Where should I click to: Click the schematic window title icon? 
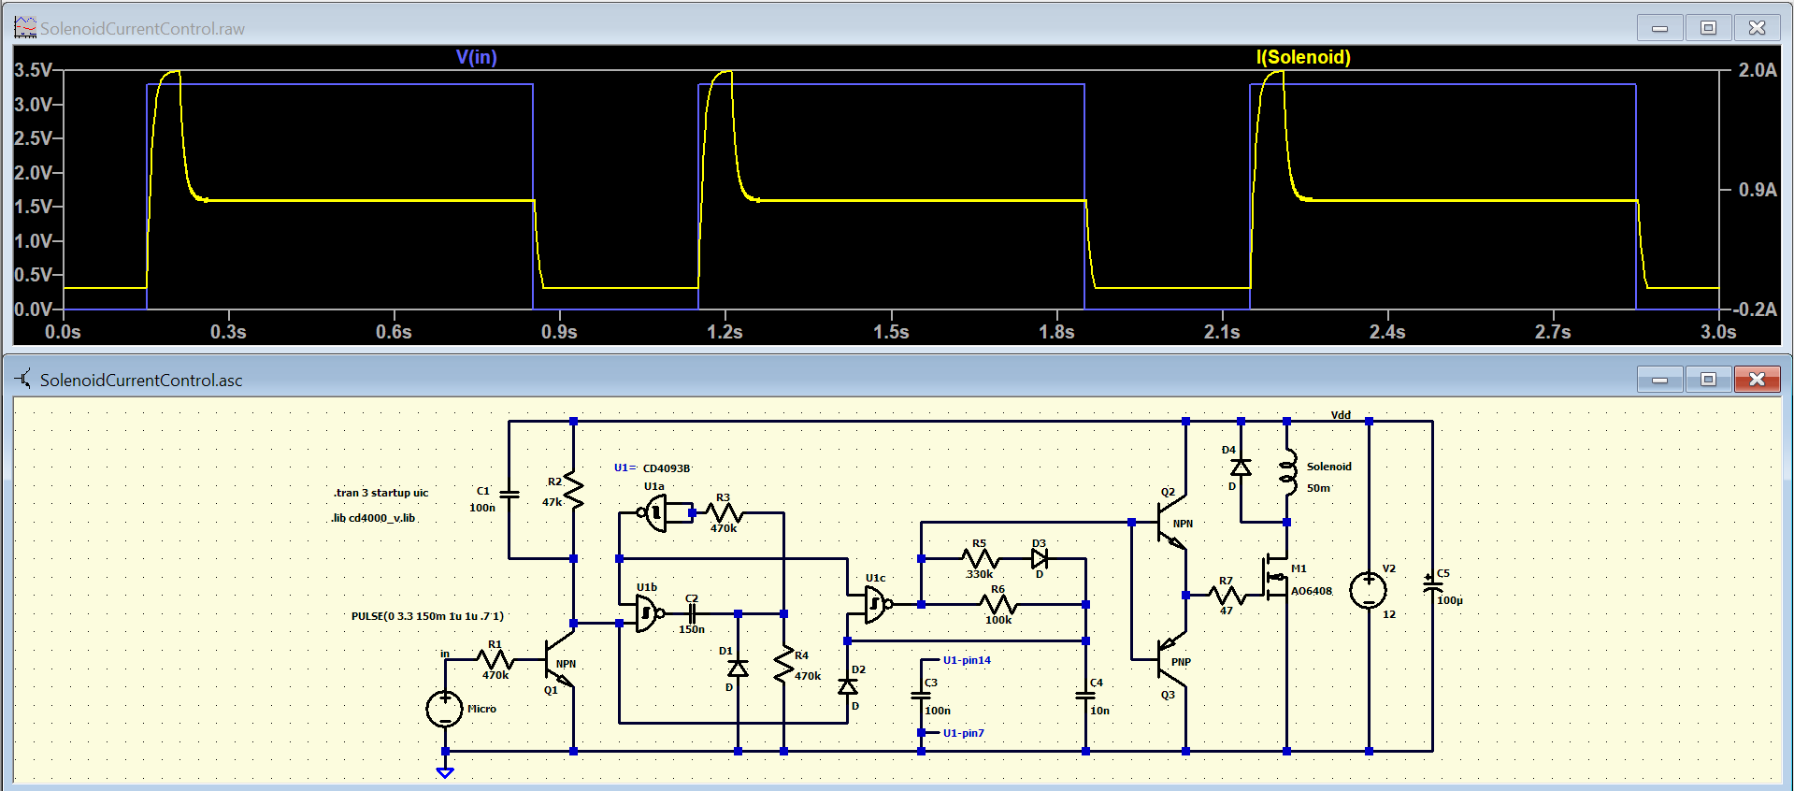24,379
